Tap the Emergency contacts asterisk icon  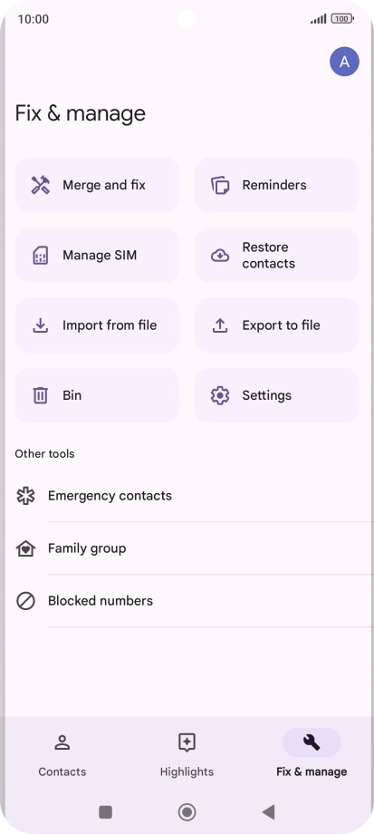pyautogui.click(x=25, y=496)
